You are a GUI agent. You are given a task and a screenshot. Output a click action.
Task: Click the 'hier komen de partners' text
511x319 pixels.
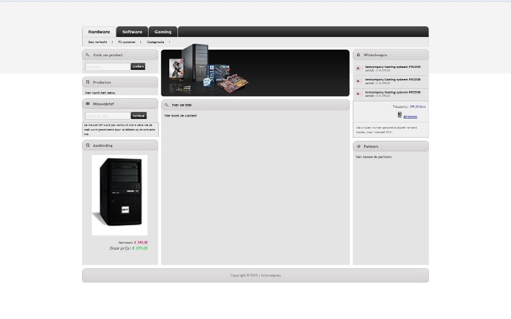click(x=374, y=157)
